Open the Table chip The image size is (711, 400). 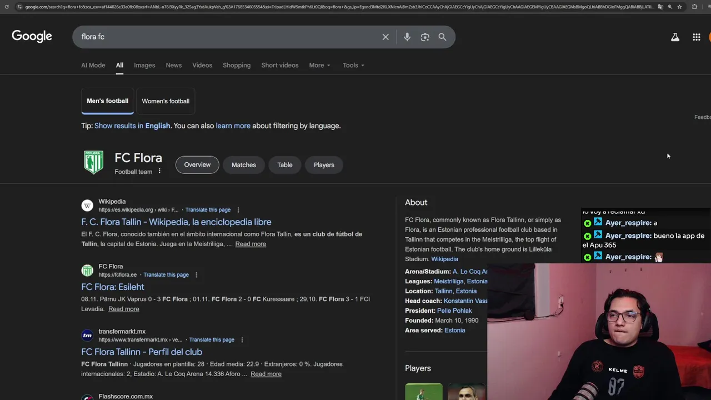[x=285, y=165]
